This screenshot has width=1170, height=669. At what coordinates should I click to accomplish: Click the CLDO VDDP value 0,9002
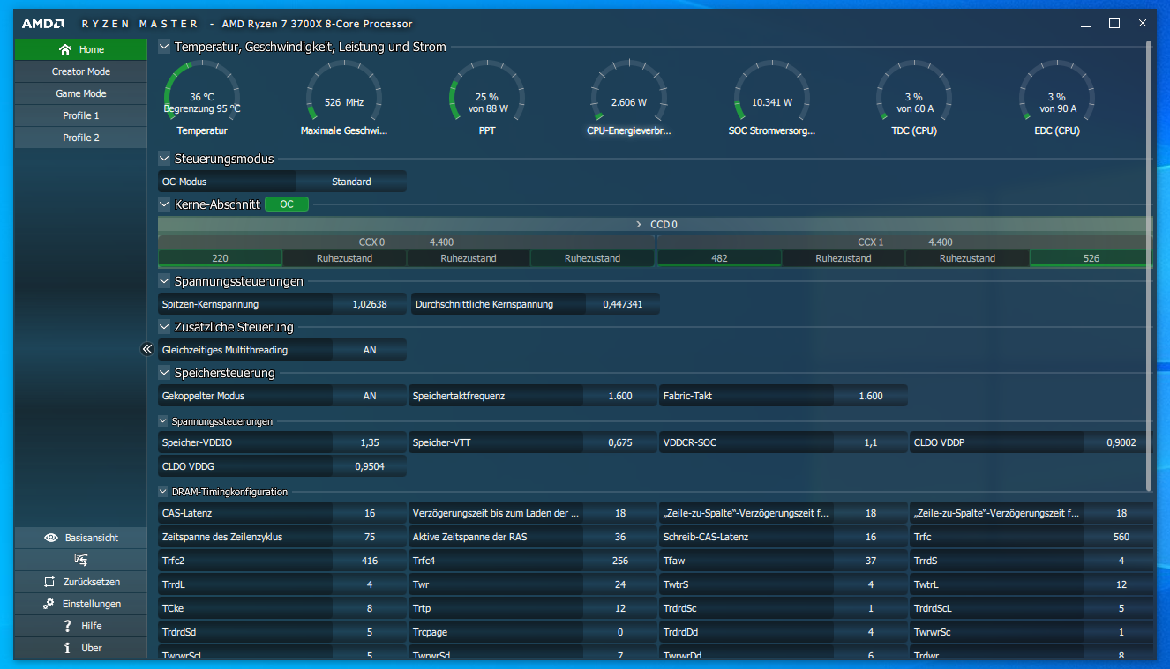tap(1121, 442)
